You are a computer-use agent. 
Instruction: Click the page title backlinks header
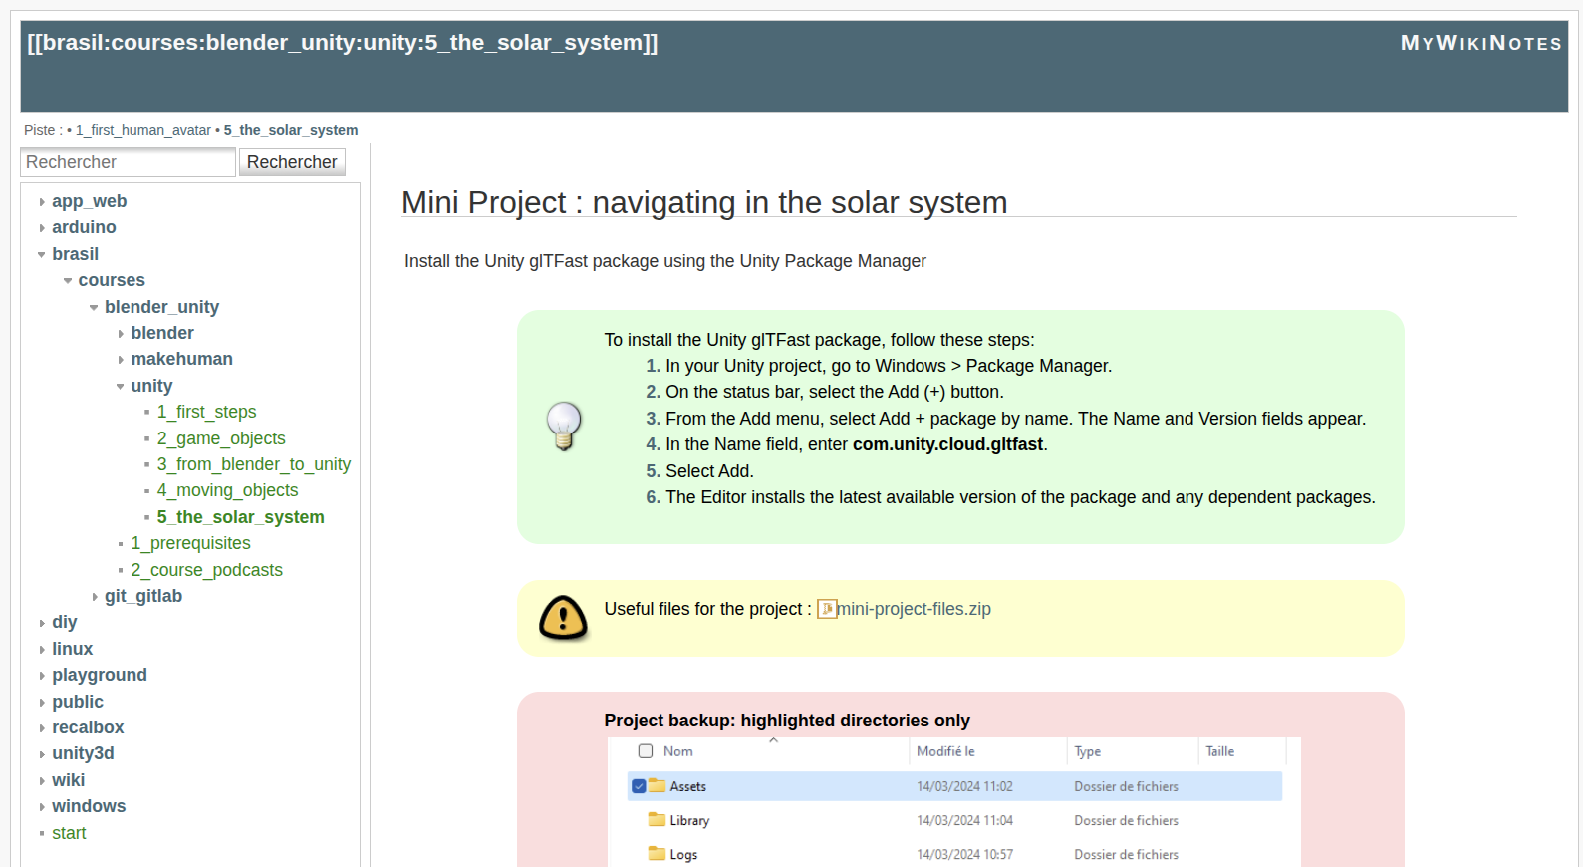(343, 42)
